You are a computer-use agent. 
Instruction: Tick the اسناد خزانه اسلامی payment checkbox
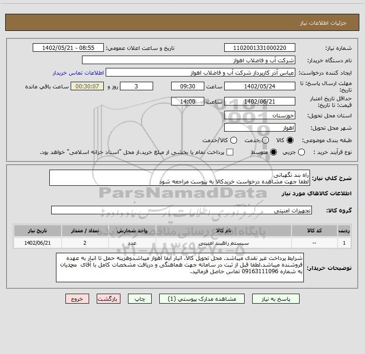click(x=230, y=152)
